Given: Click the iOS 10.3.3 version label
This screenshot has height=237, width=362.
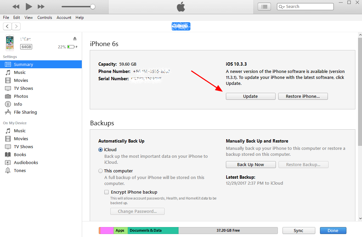Looking at the screenshot, I should pos(236,64).
